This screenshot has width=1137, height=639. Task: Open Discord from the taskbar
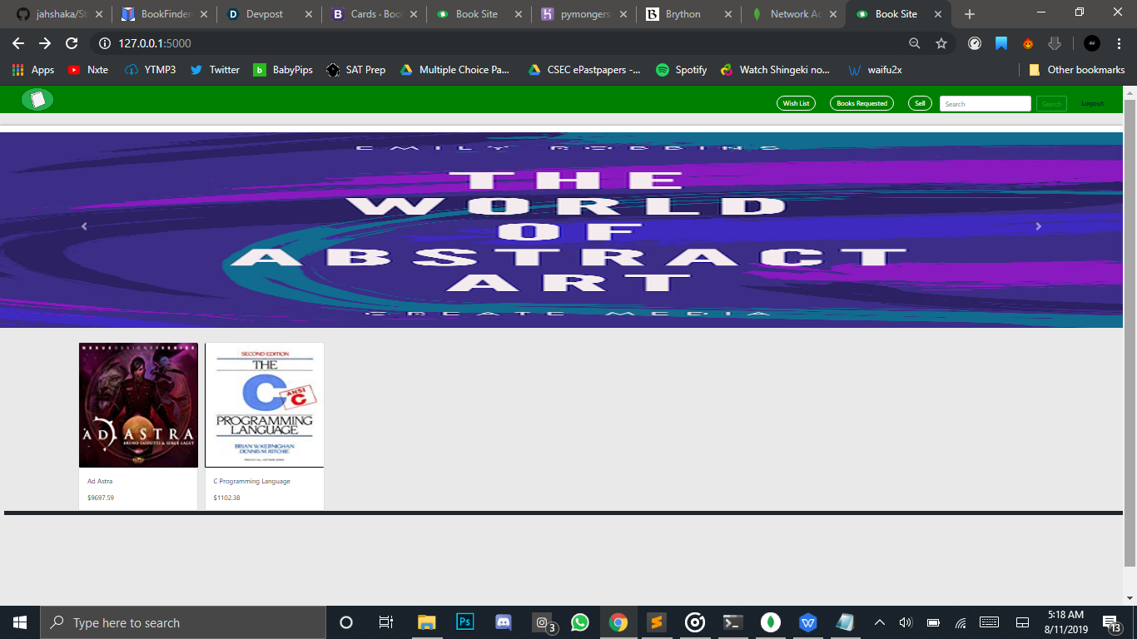503,622
